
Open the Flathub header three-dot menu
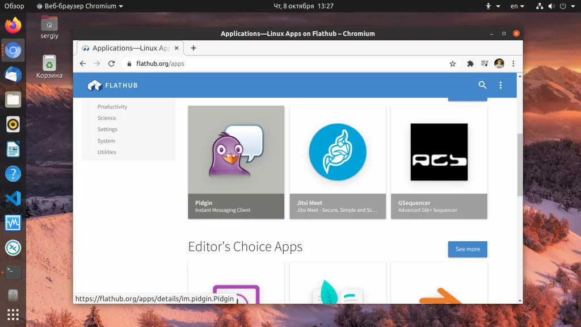pos(500,85)
